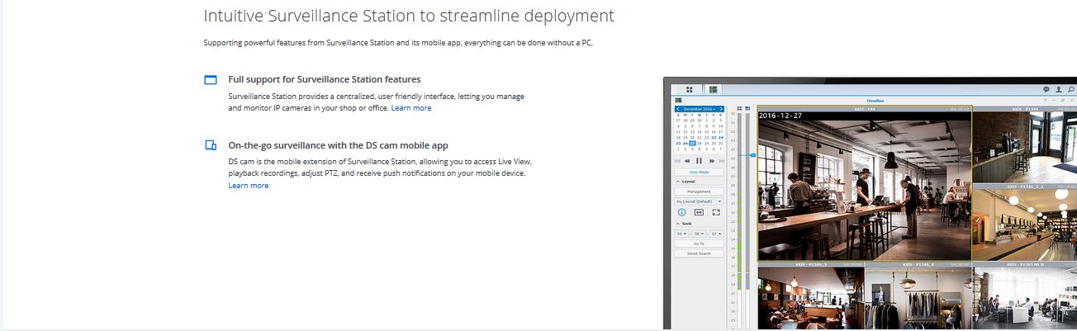Click the fullscreen icon under Layout section

716,212
